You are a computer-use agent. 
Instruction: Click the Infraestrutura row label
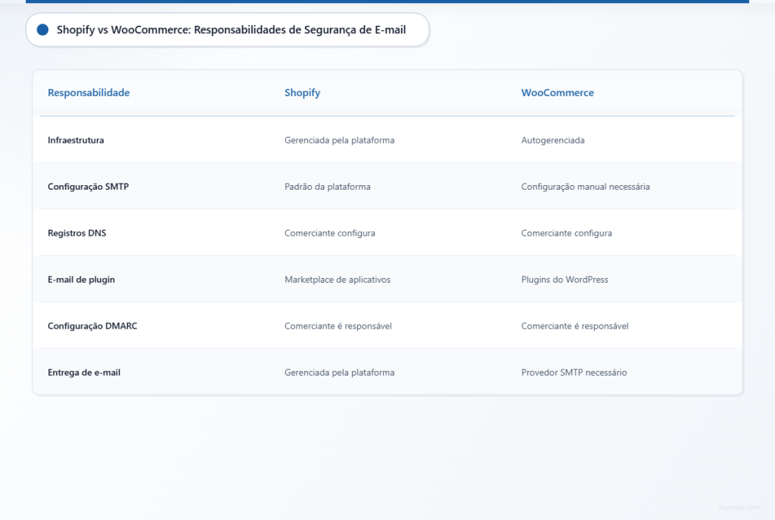tap(76, 140)
